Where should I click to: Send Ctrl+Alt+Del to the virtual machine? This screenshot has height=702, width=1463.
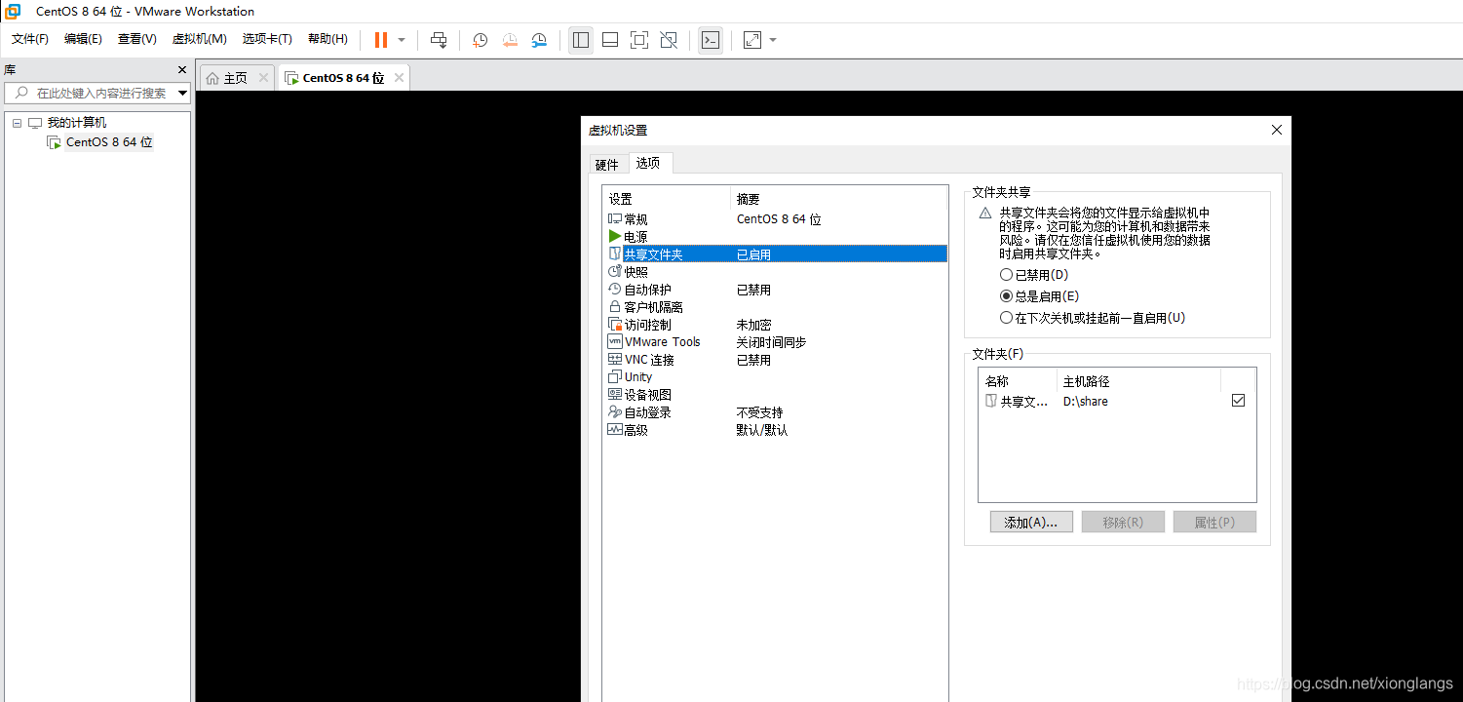tap(439, 40)
